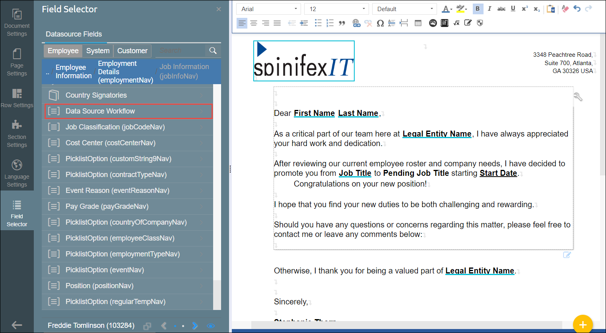606x333 pixels.
Task: Toggle italic text formatting
Action: [489, 9]
